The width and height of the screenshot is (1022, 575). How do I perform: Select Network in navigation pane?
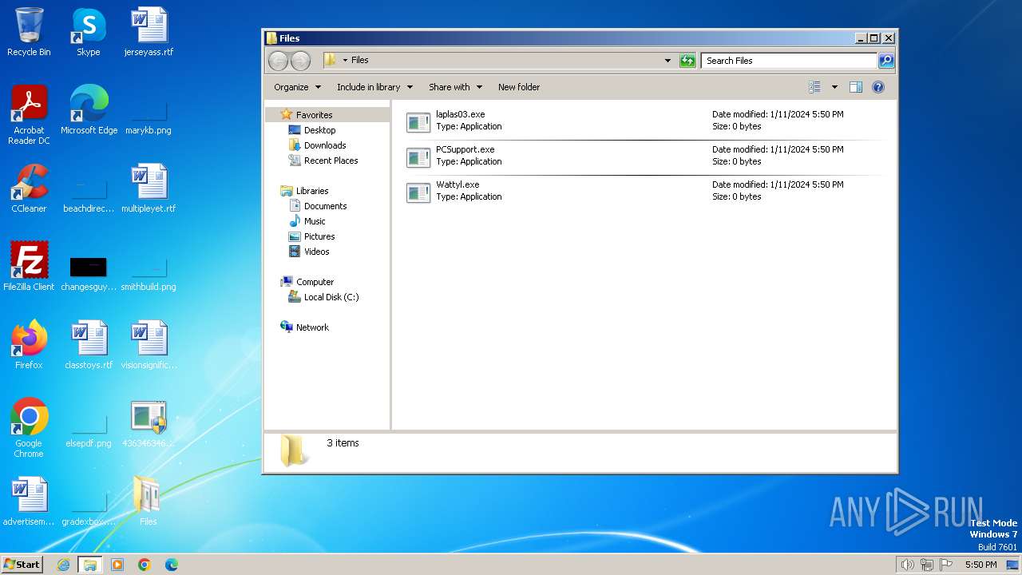312,327
